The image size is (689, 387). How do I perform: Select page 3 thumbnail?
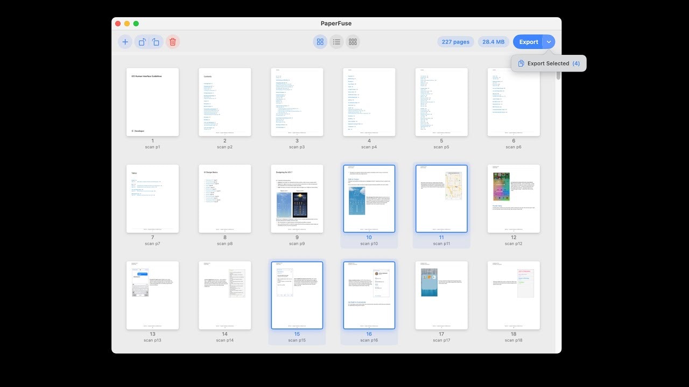(297, 102)
